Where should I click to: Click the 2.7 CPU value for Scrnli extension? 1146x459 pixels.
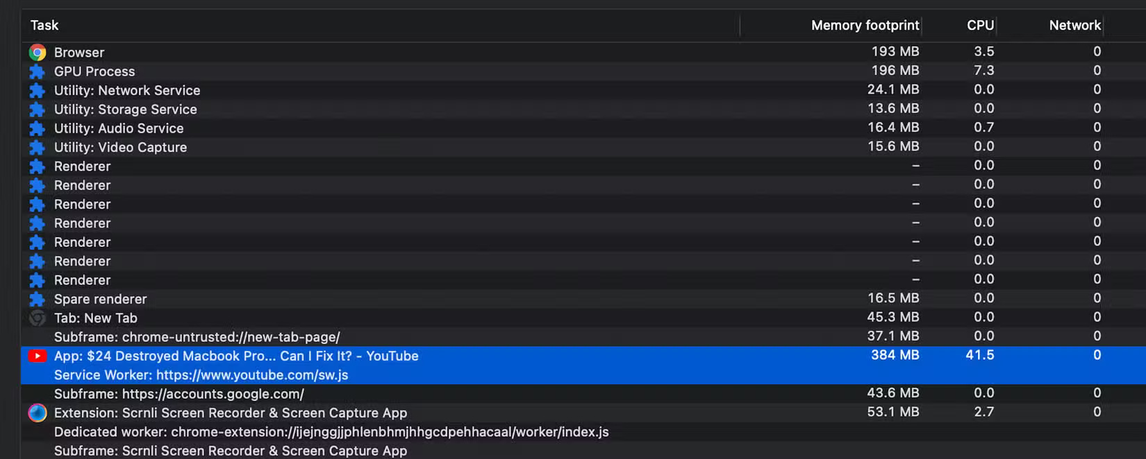pyautogui.click(x=984, y=412)
